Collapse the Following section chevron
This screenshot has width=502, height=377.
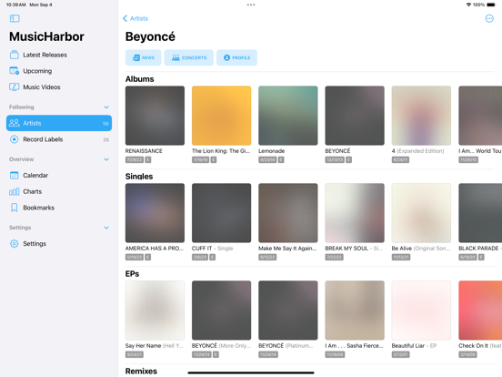coord(106,107)
